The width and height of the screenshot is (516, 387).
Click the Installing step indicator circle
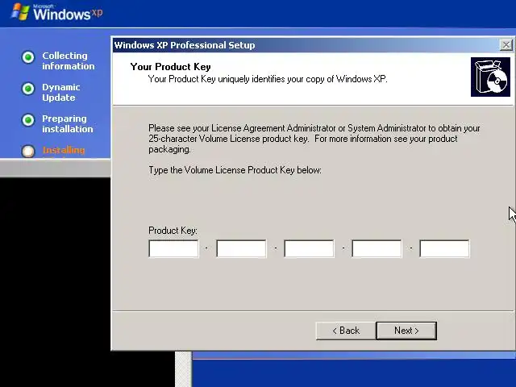coord(28,151)
